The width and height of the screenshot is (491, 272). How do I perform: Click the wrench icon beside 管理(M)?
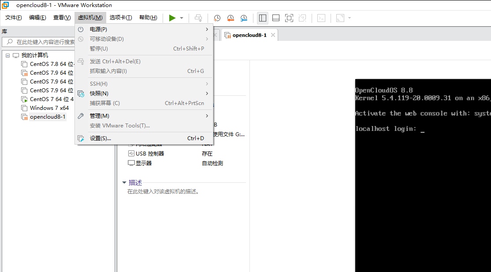tap(81, 116)
